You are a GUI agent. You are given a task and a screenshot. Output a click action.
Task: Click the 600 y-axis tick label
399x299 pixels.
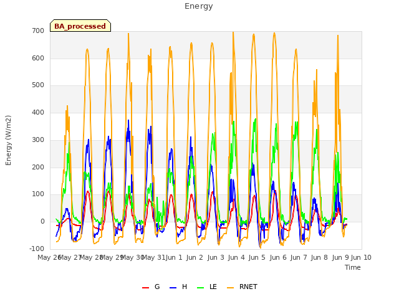(38, 58)
